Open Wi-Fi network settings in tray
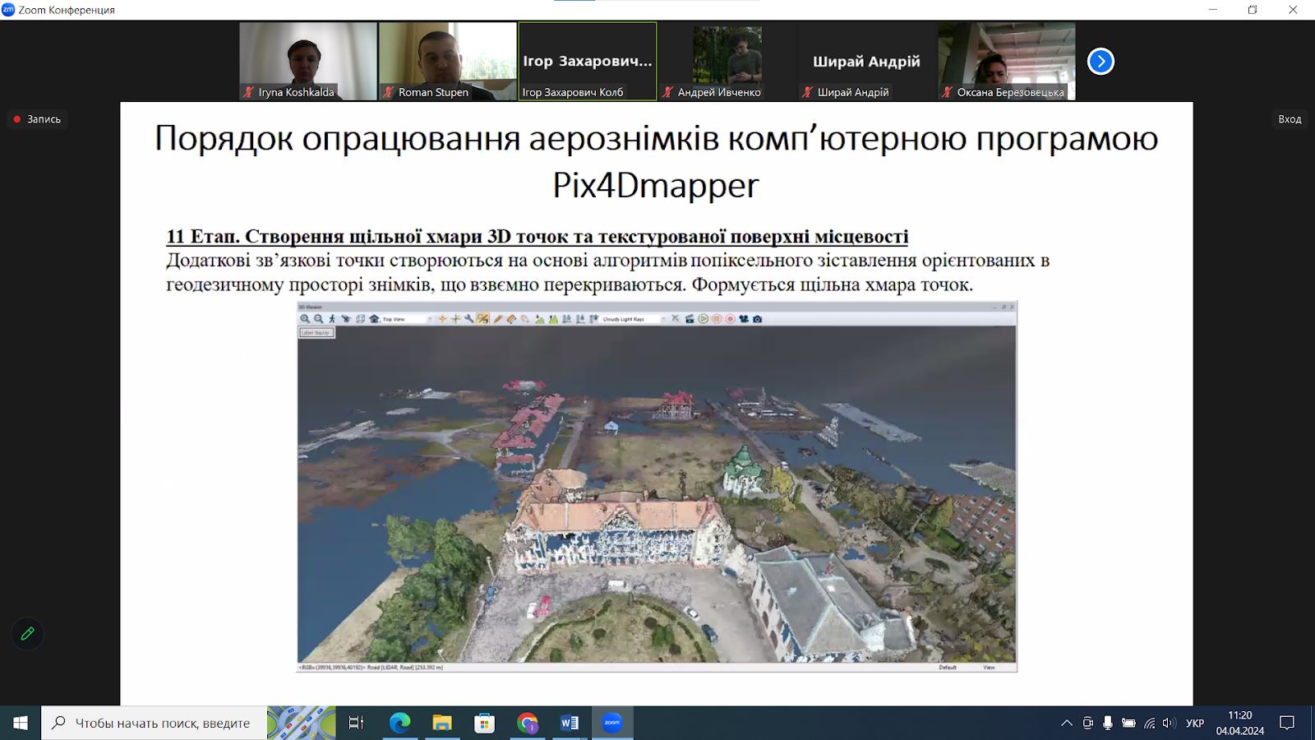 [x=1149, y=723]
